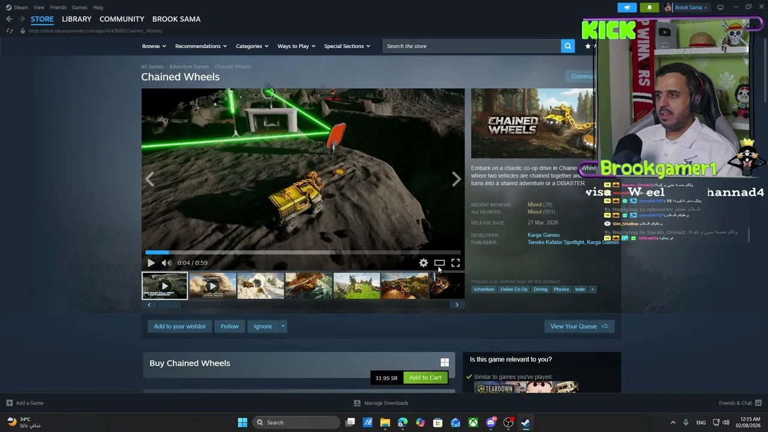Switch to the LIBRARY tab
768x432 pixels.
tap(77, 19)
